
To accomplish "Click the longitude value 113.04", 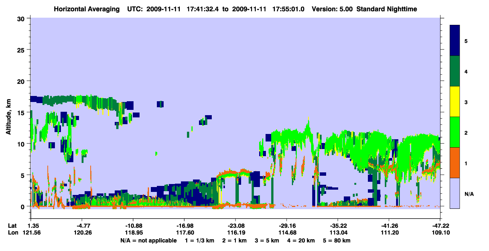I will coord(338,233).
